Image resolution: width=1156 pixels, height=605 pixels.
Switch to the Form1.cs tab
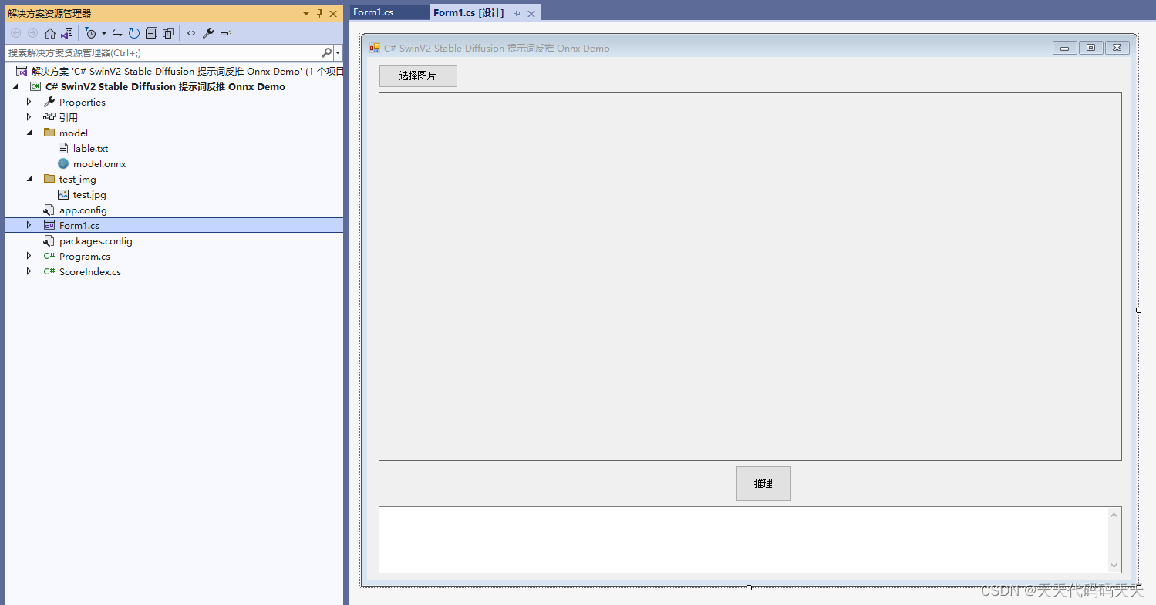click(x=388, y=12)
